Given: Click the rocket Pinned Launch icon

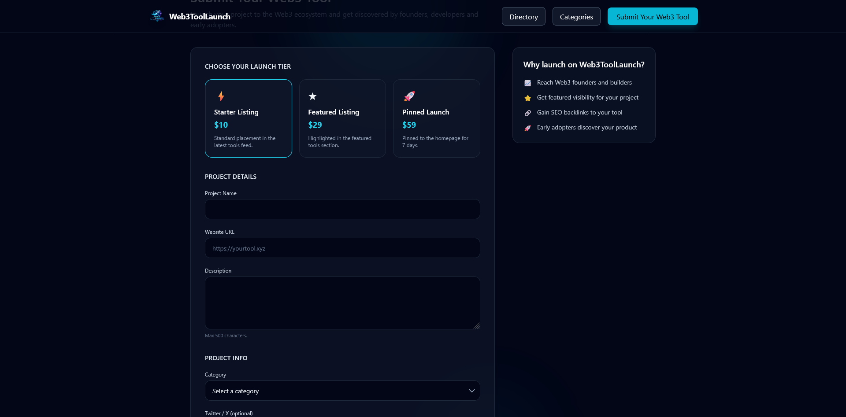Looking at the screenshot, I should 409,96.
